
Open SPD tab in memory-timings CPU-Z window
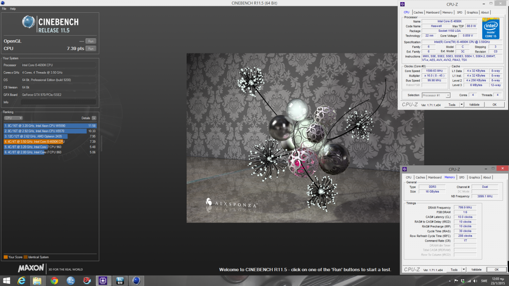point(461,178)
